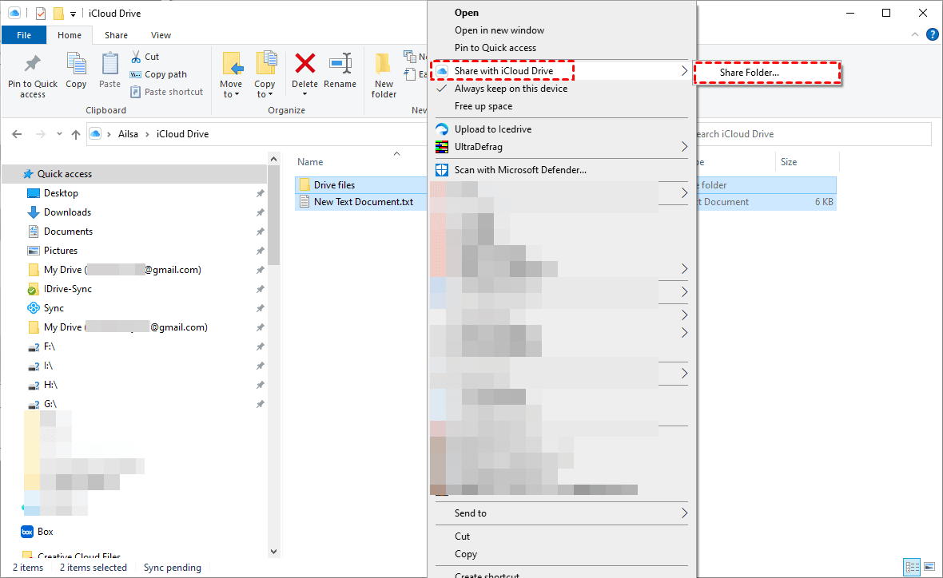Sort by the Name column header
This screenshot has height=578, width=943.
click(310, 162)
